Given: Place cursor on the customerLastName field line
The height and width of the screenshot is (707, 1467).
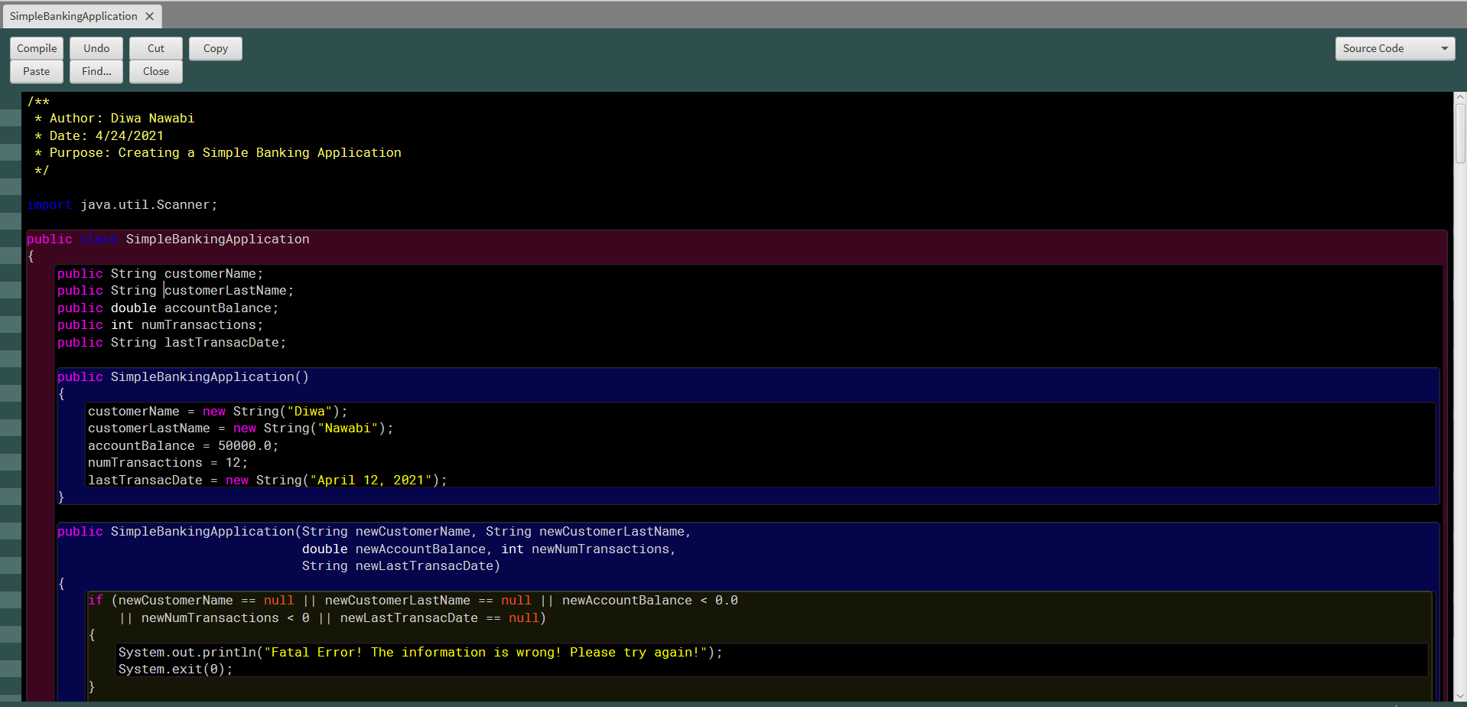Looking at the screenshot, I should coord(229,290).
